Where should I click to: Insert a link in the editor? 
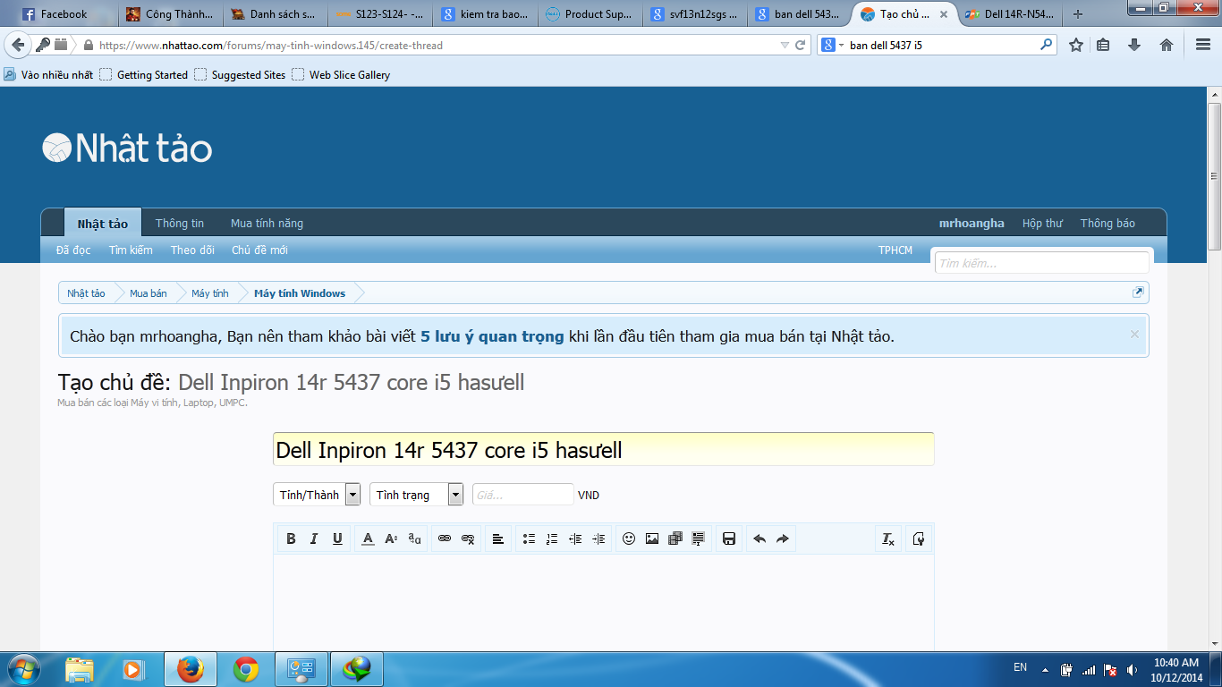[445, 539]
